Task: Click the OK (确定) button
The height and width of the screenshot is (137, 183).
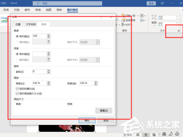Action: pos(87,120)
